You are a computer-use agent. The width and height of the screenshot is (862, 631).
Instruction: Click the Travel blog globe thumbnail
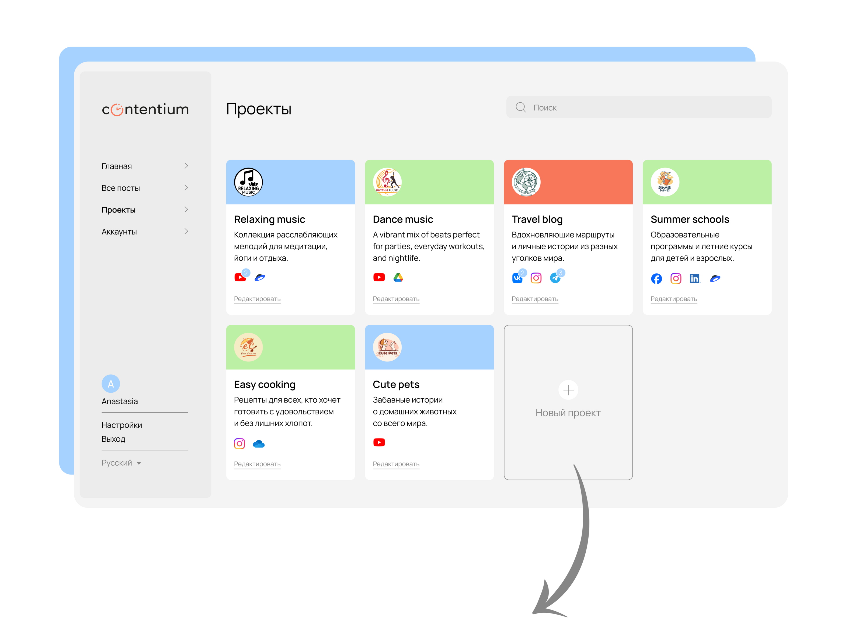point(526,182)
